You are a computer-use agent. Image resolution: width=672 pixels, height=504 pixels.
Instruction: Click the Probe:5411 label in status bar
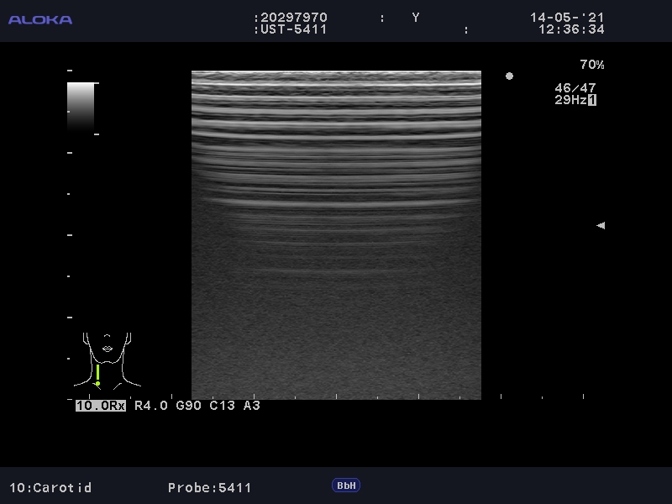click(209, 487)
